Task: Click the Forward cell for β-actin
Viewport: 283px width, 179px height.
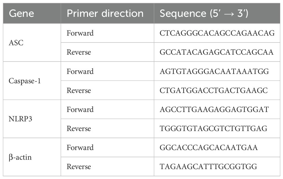Action: click(80, 148)
